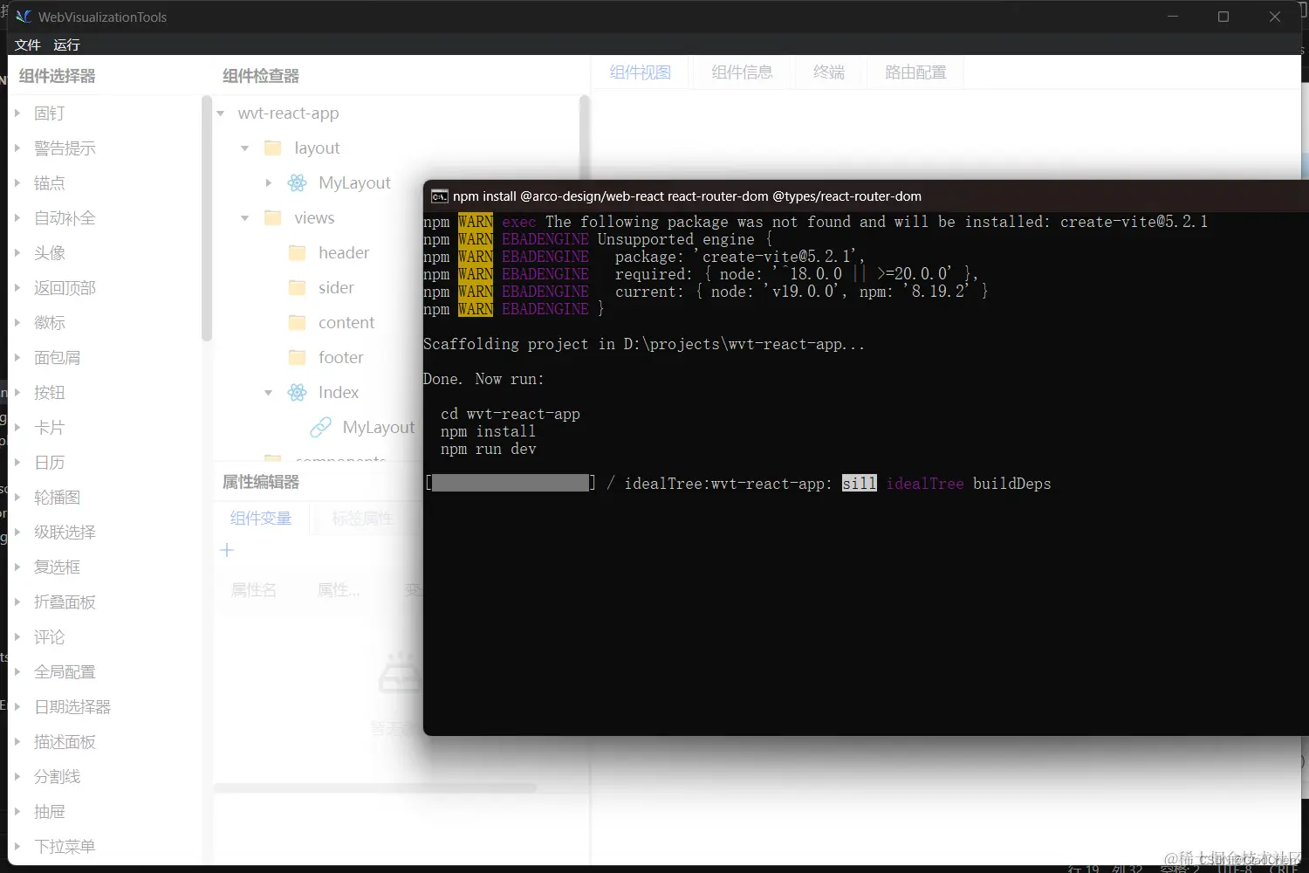Image resolution: width=1309 pixels, height=873 pixels.
Task: Click the React icon beside Index
Action: 298,393
